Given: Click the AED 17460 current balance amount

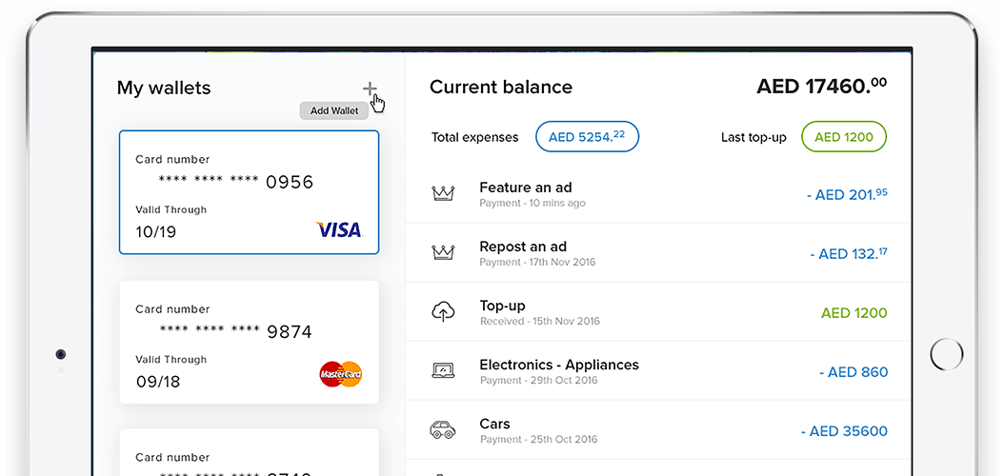Looking at the screenshot, I should pos(821,87).
